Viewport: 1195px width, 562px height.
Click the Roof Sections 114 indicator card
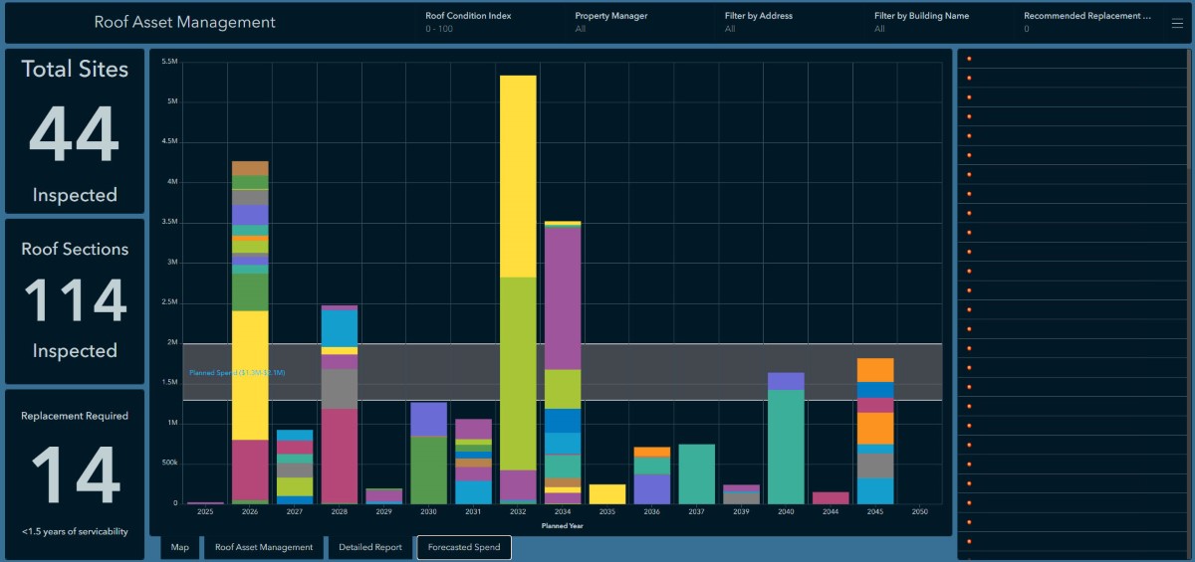tap(75, 301)
